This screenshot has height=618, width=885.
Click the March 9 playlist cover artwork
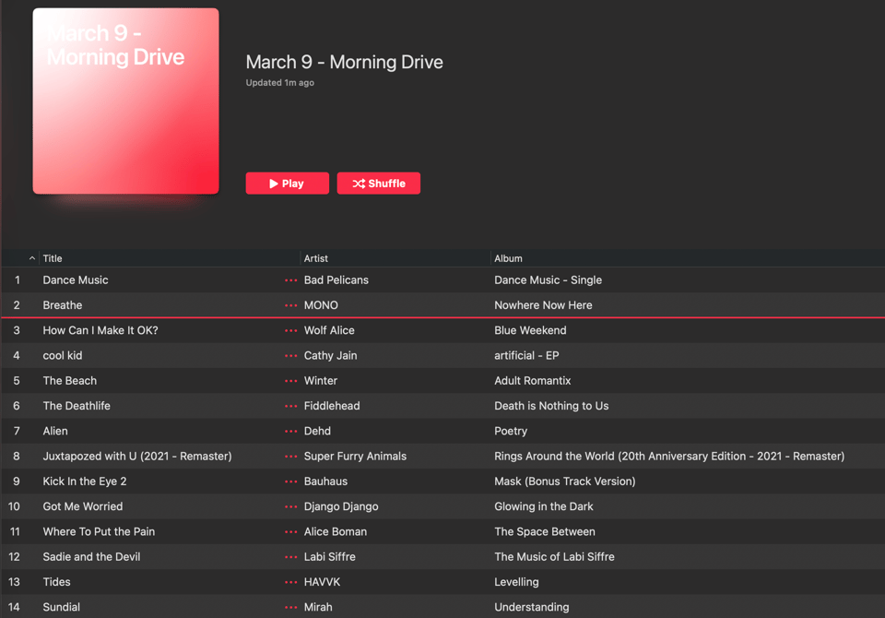(x=125, y=101)
